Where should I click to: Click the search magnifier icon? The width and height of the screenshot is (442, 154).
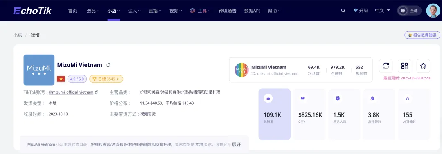[x=343, y=11]
